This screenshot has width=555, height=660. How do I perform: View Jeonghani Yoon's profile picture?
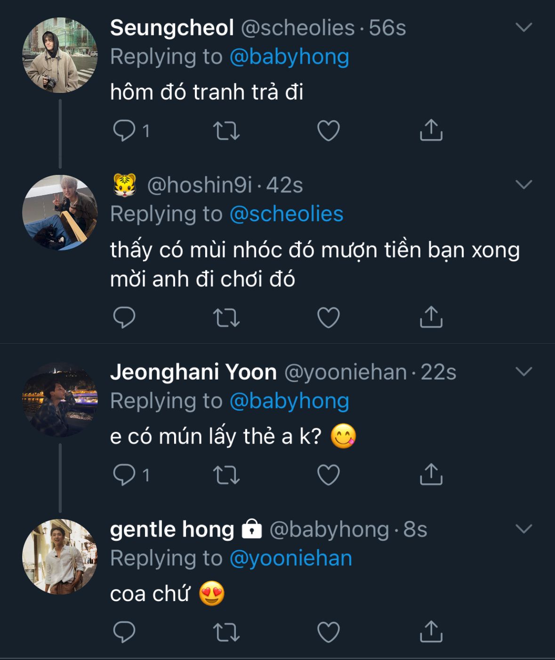click(60, 400)
